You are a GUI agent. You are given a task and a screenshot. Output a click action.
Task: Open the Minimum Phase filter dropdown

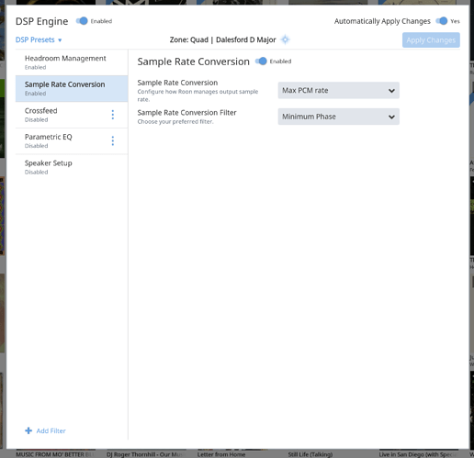[x=338, y=117]
